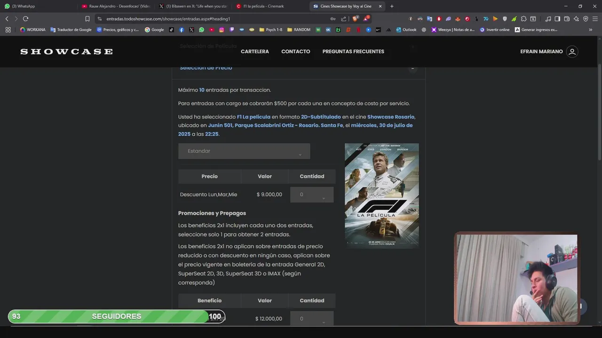Switch to the Rauw Alejandro video tab
Image resolution: width=602 pixels, height=338 pixels.
116,6
